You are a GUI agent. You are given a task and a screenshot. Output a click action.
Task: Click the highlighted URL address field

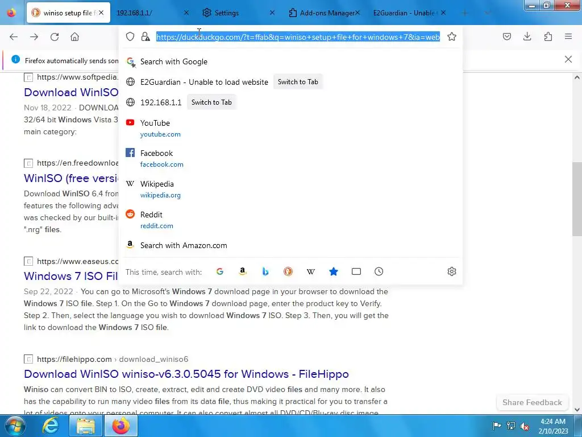coord(298,37)
